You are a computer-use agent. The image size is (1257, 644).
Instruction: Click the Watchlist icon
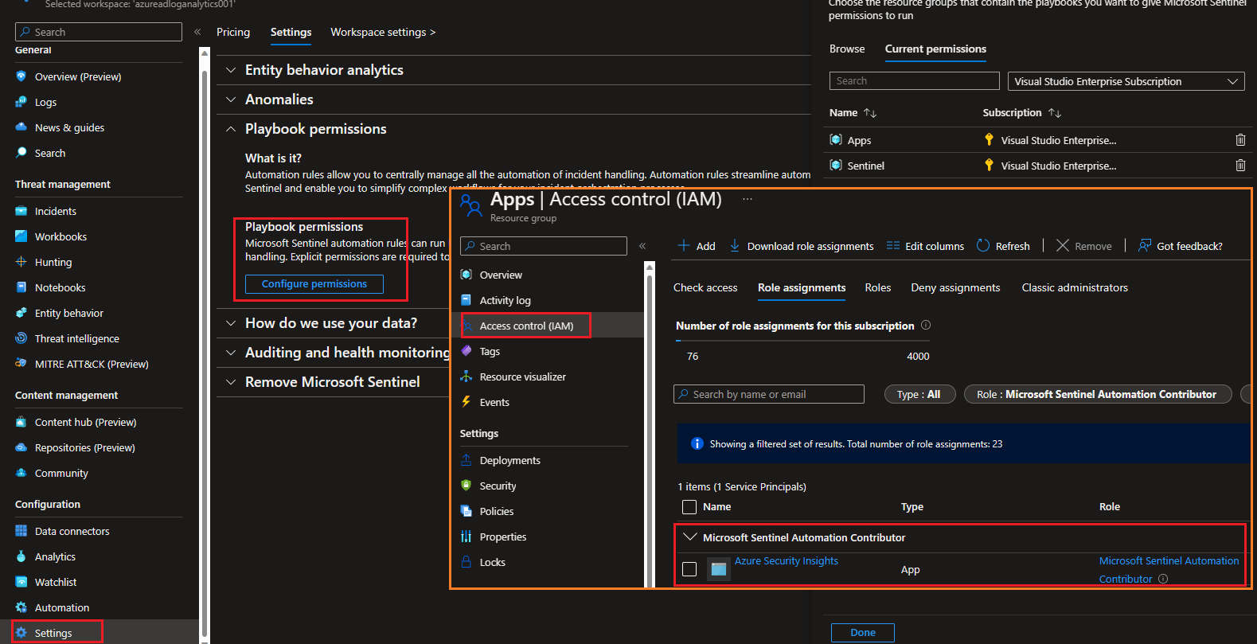coord(21,582)
